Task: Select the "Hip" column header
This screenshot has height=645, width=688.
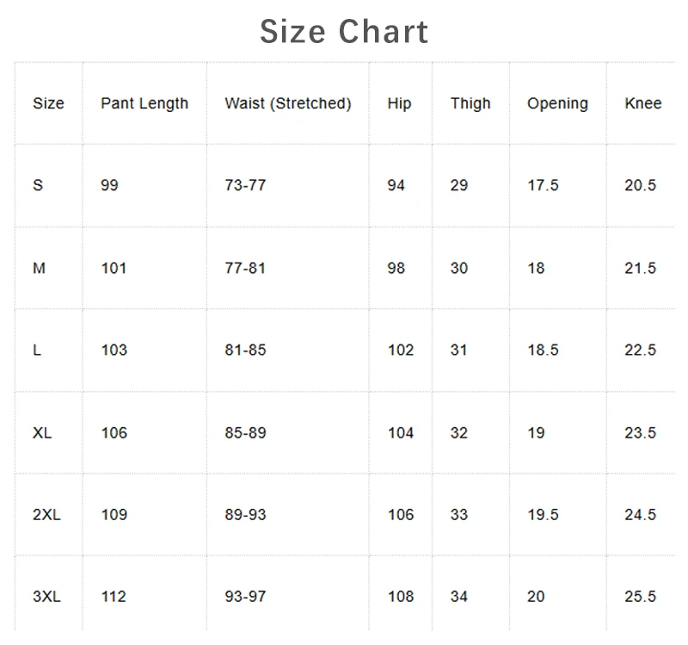Action: pyautogui.click(x=399, y=103)
